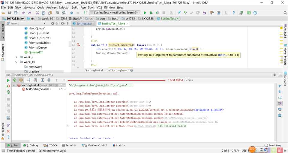The width and height of the screenshot is (288, 153).
Task: Click the 'more...' link in the tooltip
Action: coord(222,55)
